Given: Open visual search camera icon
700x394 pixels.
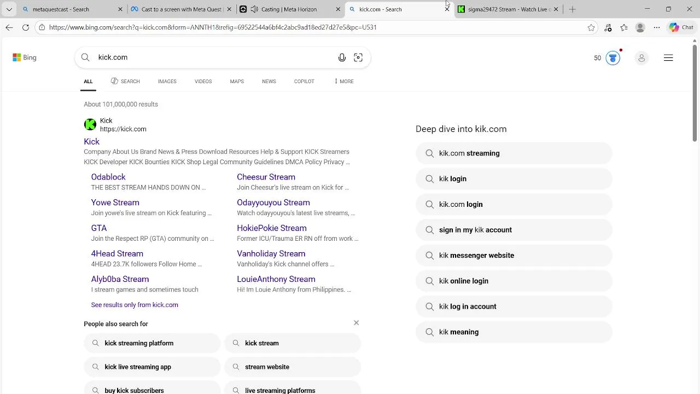Looking at the screenshot, I should 358,57.
